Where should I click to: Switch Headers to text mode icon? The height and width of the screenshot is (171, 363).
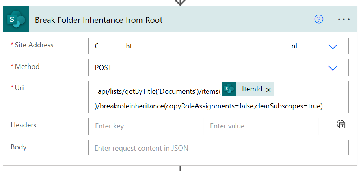[341, 125]
